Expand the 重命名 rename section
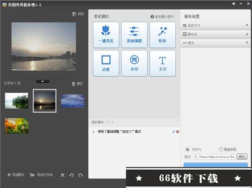This screenshot has height=188, width=252. [216, 34]
